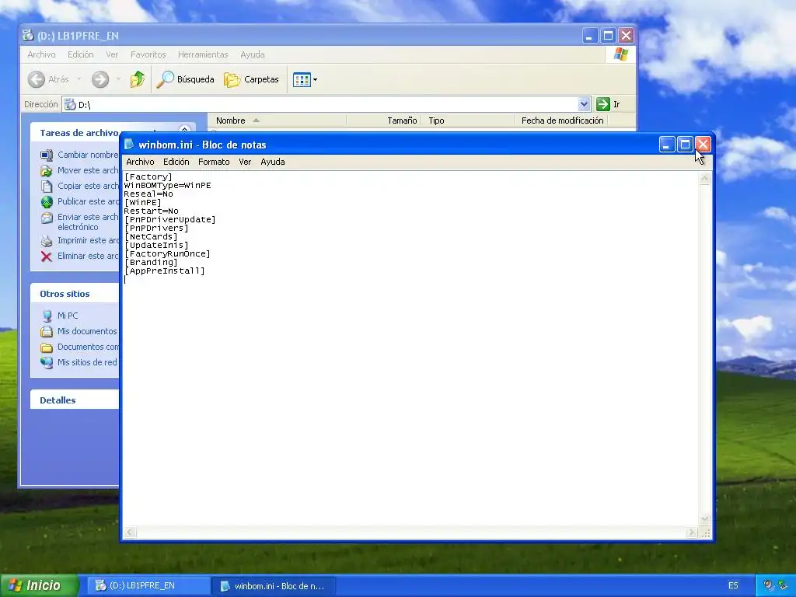Open Ayuda menu in Notepad
The image size is (796, 597).
[273, 162]
